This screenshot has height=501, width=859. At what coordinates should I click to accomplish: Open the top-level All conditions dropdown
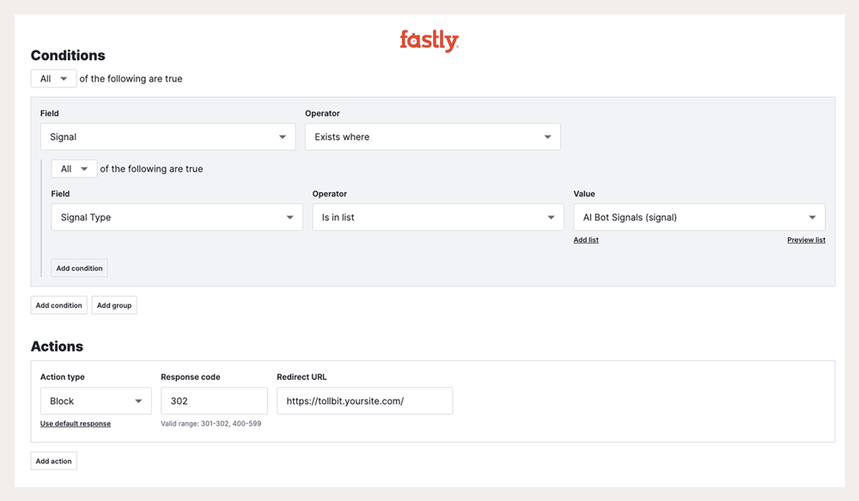point(53,79)
